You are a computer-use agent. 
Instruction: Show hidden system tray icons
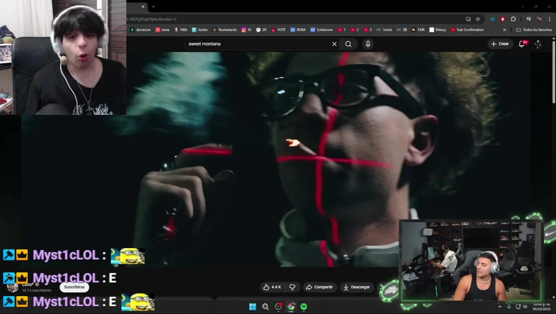pos(500,307)
